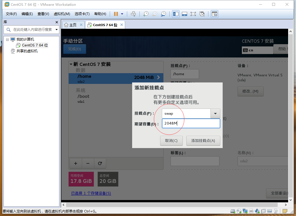Add a partition with plus button
This screenshot has width=296, height=216.
click(76, 163)
